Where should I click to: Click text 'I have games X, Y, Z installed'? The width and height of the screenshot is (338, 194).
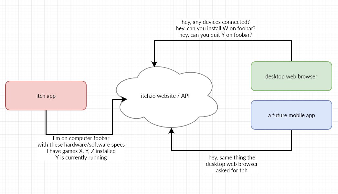[x=81, y=151]
